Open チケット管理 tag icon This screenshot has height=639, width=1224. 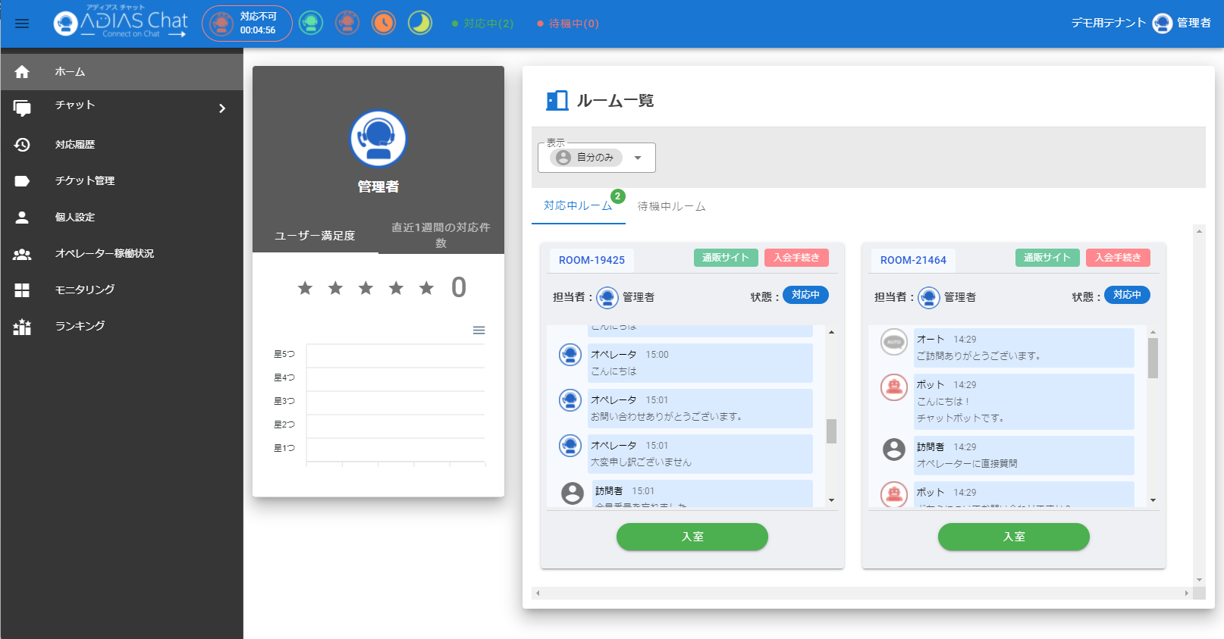click(22, 181)
